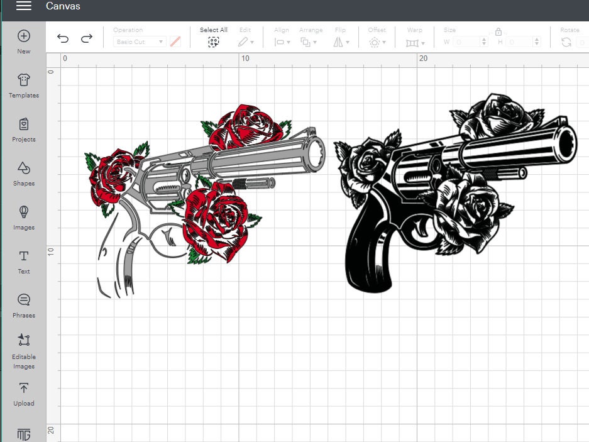Open the hamburger menu
Screen dimensions: 589x442
click(x=24, y=6)
